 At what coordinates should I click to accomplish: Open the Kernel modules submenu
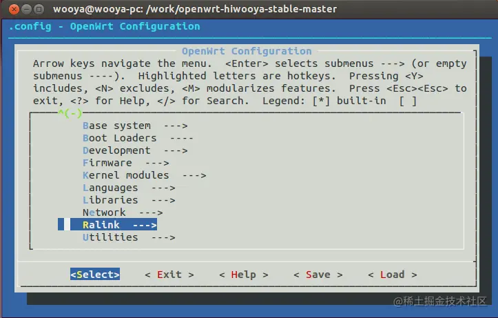144,175
